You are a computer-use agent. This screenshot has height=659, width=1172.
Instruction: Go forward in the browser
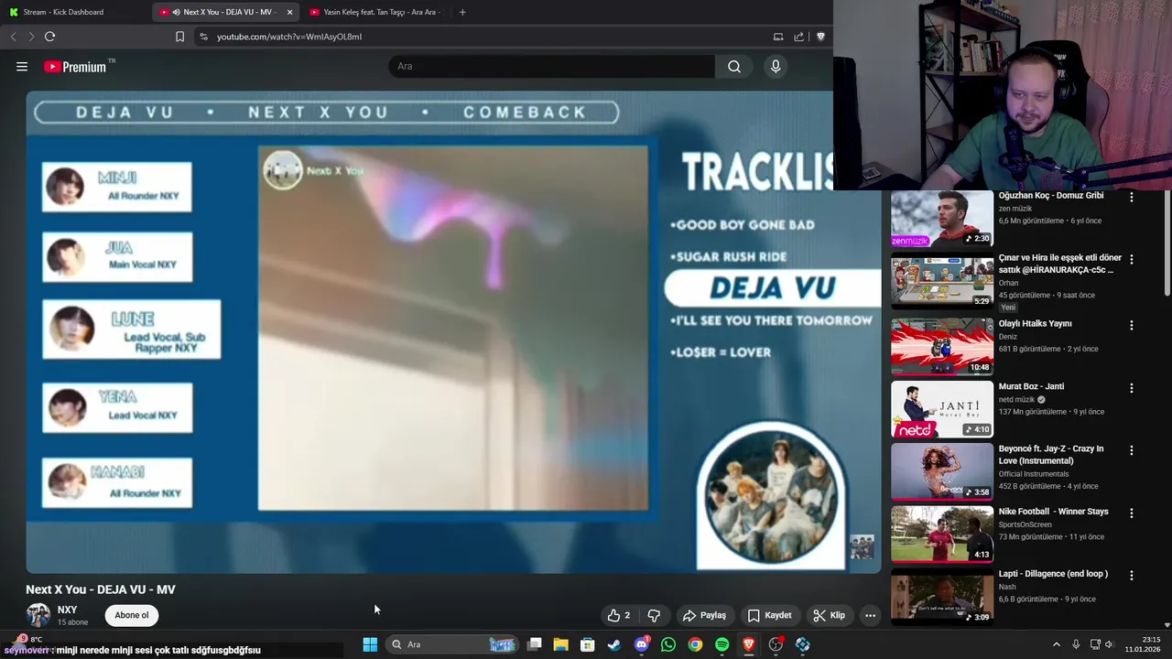[x=30, y=37]
